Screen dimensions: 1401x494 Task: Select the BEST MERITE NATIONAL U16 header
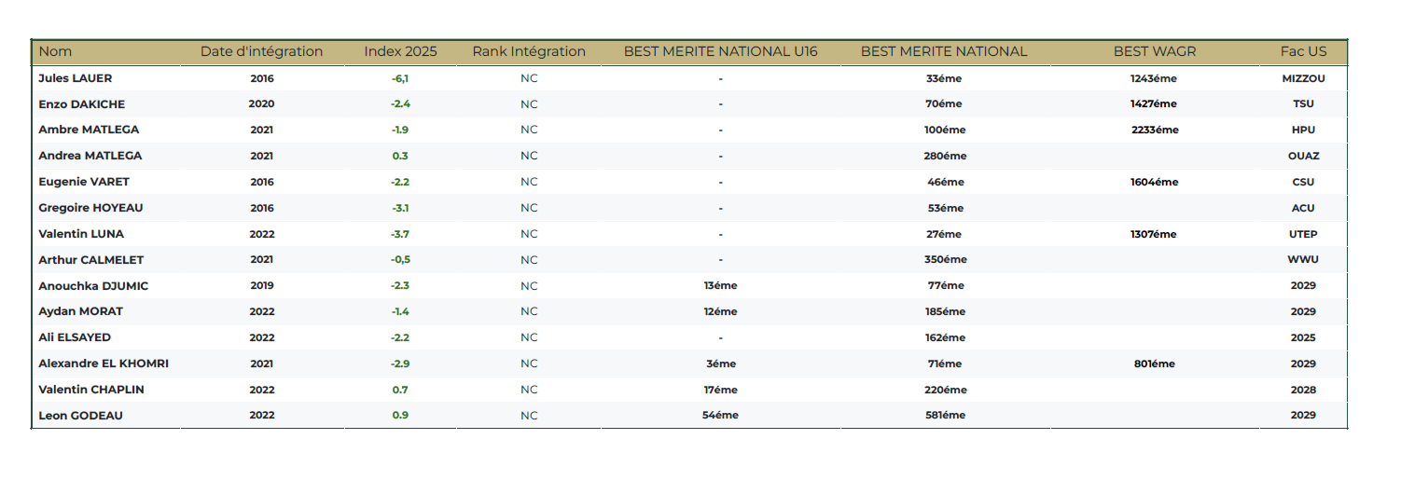720,52
